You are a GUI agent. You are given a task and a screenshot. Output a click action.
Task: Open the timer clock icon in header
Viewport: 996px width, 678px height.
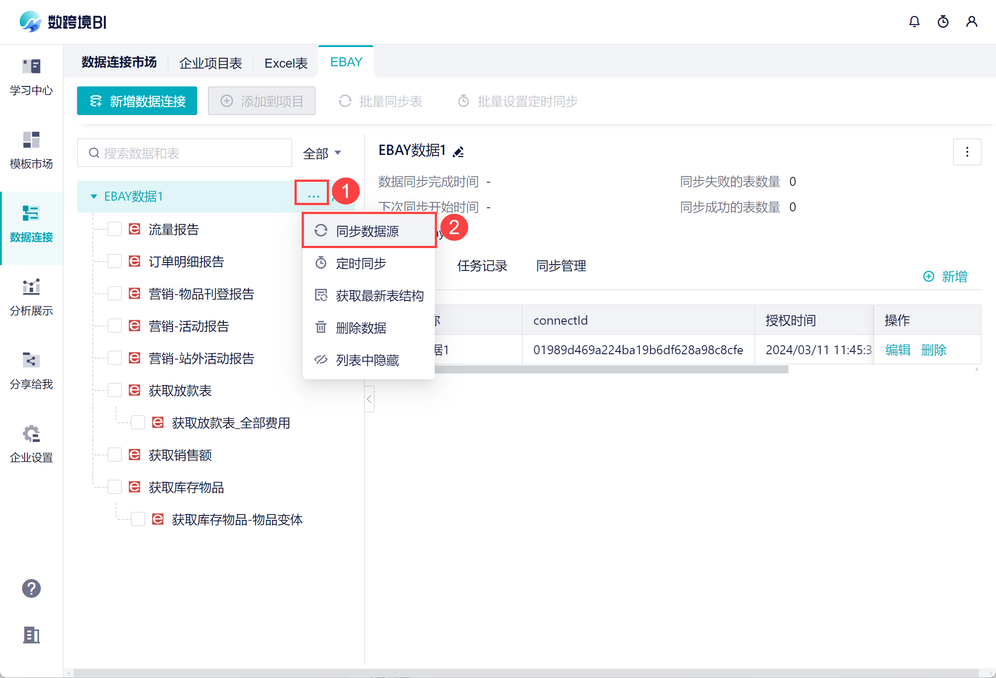943,21
